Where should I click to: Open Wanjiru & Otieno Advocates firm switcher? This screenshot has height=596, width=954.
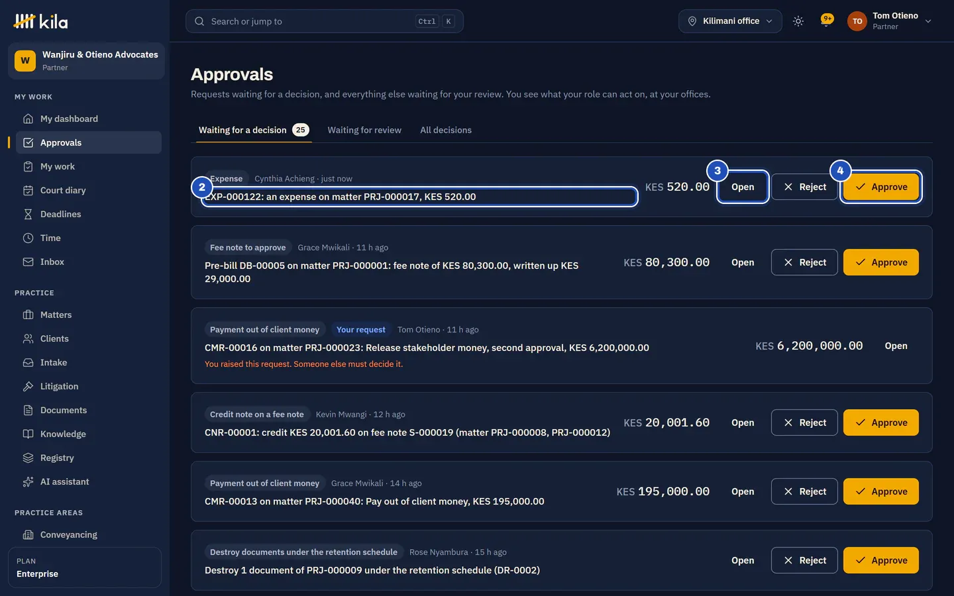(86, 61)
